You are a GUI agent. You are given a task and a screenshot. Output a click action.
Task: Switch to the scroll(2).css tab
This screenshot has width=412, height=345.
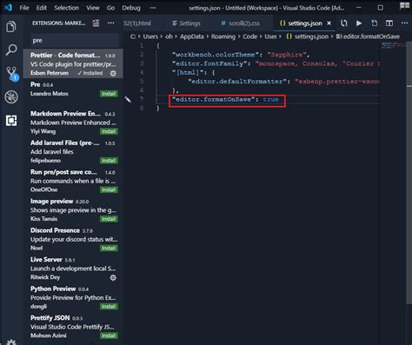coord(241,23)
